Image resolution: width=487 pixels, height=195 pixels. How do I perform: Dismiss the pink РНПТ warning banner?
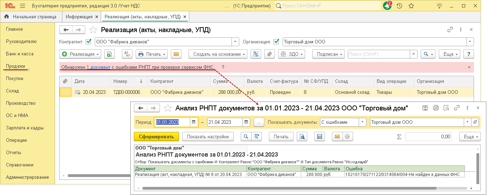[469, 67]
